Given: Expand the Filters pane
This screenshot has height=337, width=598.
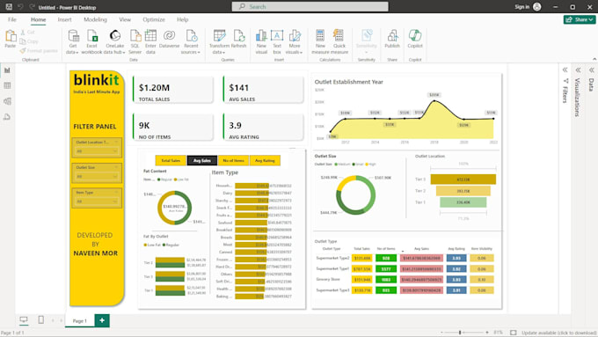Looking at the screenshot, I should tap(565, 70).
